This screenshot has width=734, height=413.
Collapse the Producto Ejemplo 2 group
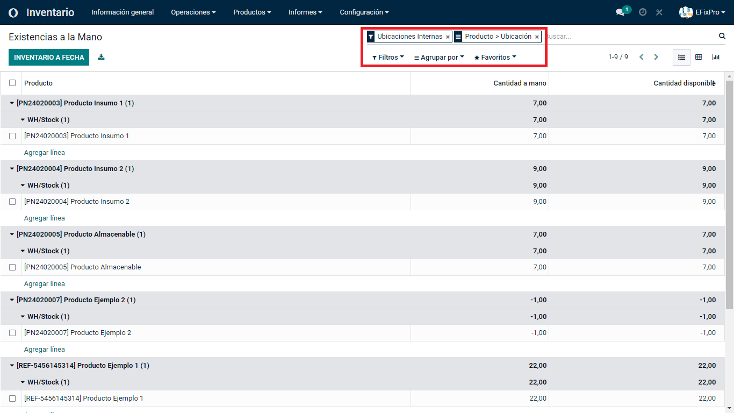(12, 300)
